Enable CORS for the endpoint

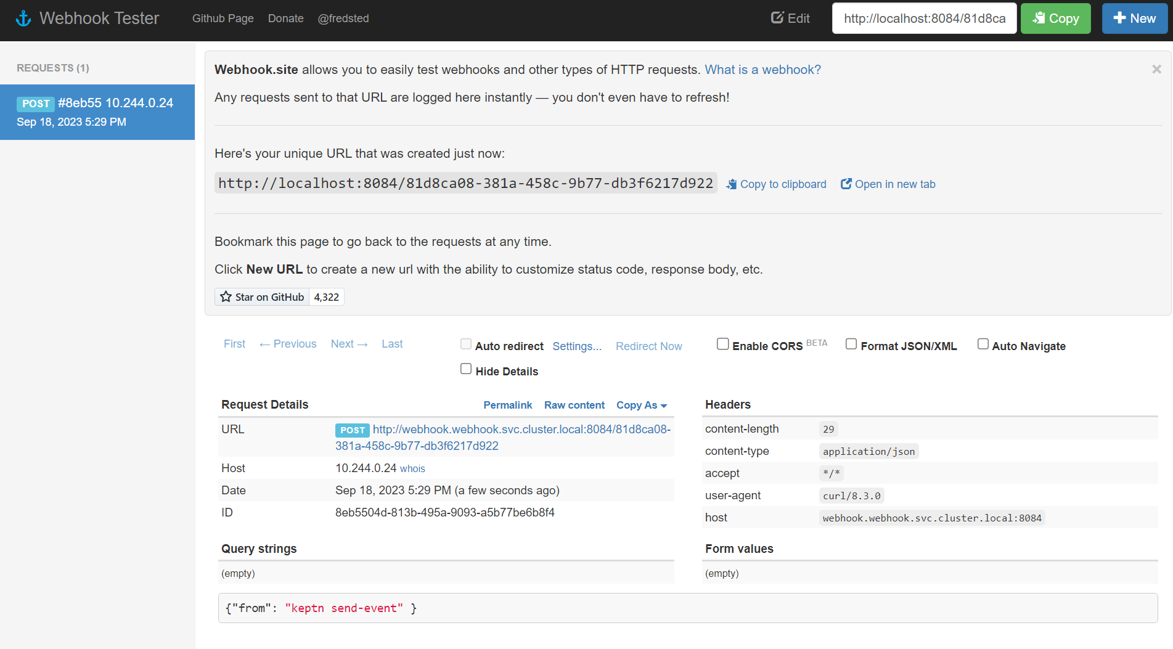pyautogui.click(x=722, y=343)
